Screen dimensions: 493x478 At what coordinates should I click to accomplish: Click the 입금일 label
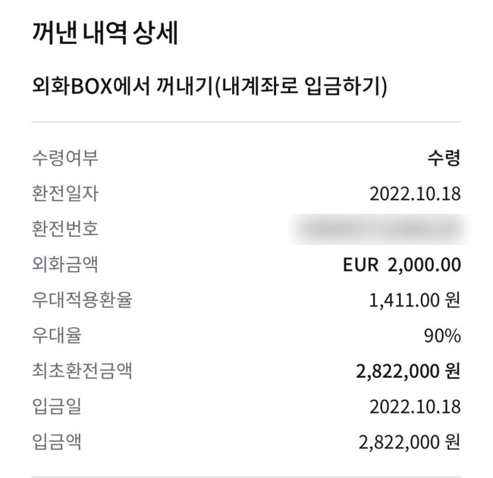click(x=57, y=406)
